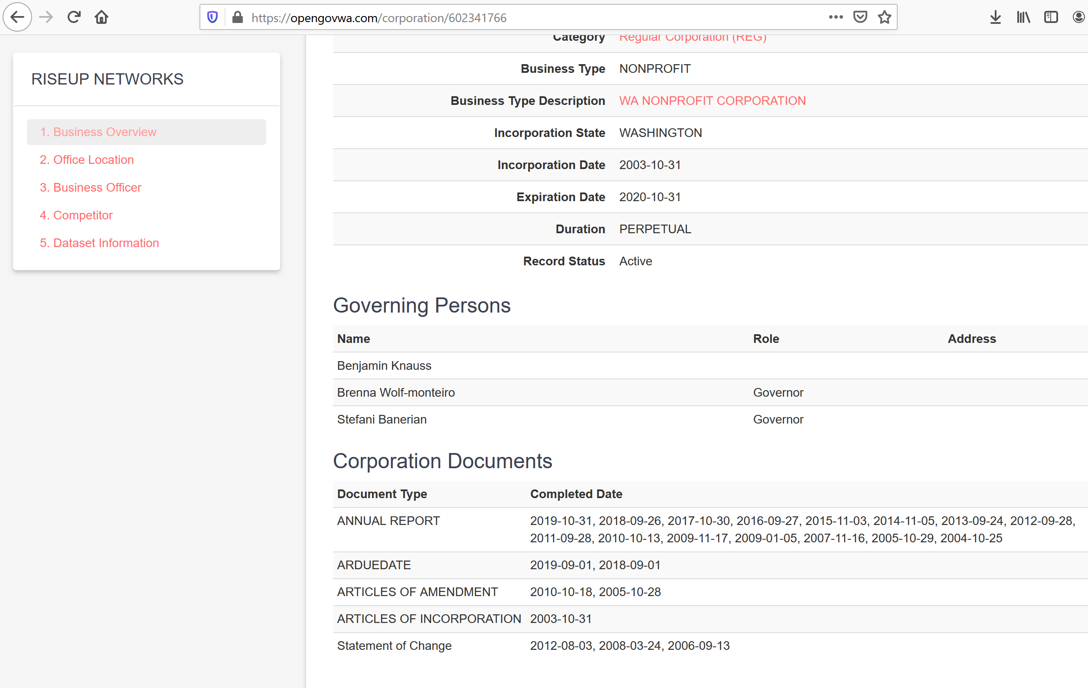Open the Downloads arrow icon
This screenshot has height=688, width=1088.
coord(995,17)
